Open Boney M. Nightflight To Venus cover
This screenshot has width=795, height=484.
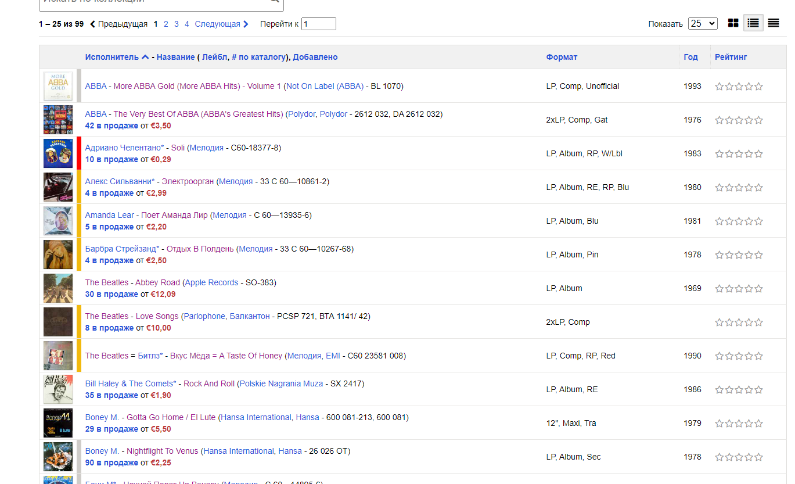(x=58, y=457)
